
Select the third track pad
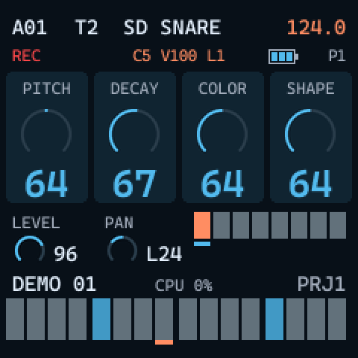click(x=241, y=225)
